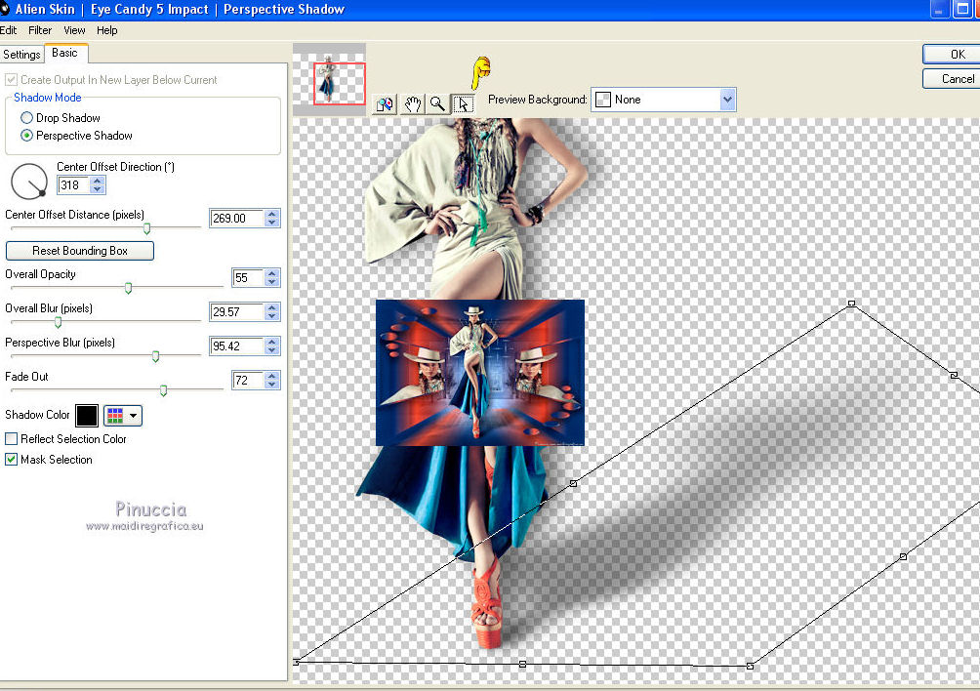Click the Perspective Blur slider handle
This screenshot has height=691, width=980.
click(x=155, y=356)
